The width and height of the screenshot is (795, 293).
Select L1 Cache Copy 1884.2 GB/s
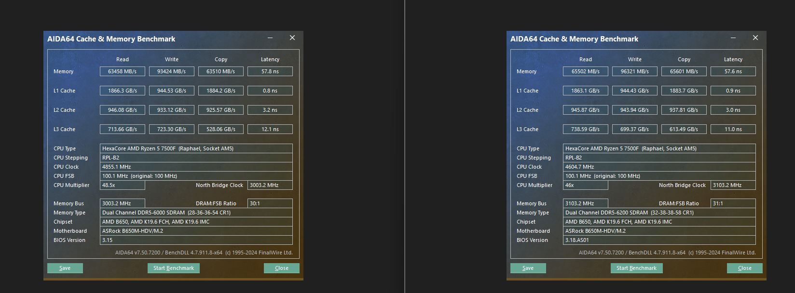[x=221, y=91]
